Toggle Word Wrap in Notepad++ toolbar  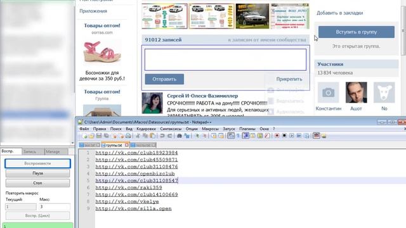[230, 136]
